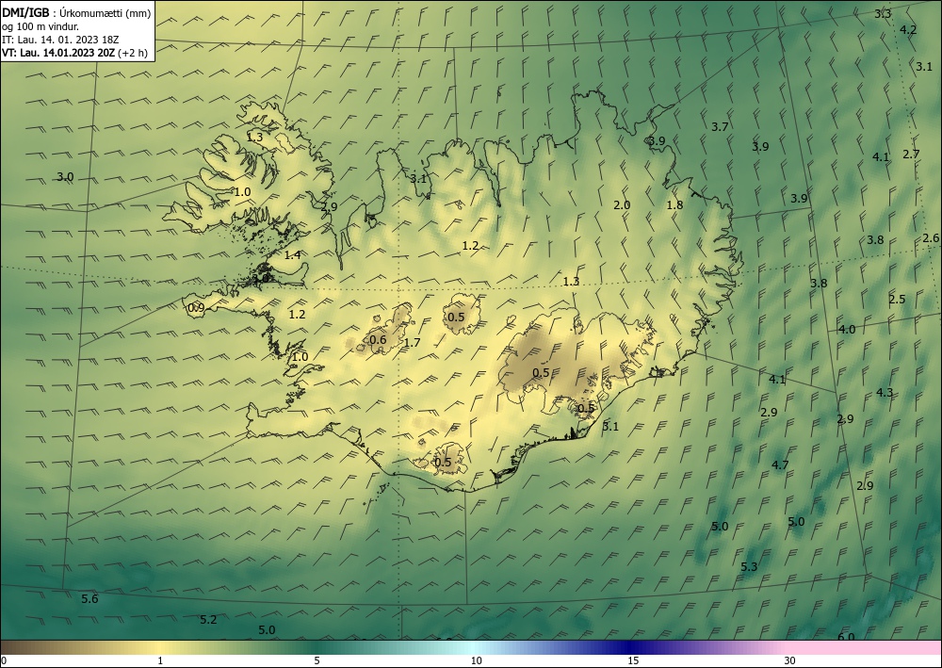Click the 4.7 precipitation value

tap(780, 464)
